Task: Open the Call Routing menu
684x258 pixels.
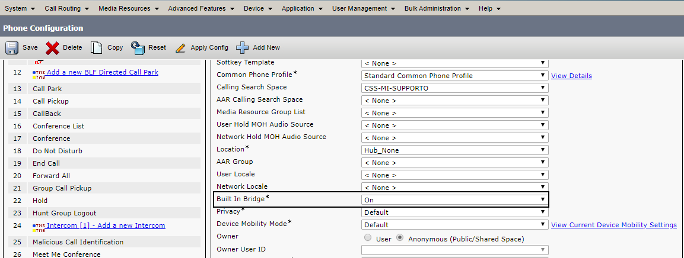Action: [66, 9]
